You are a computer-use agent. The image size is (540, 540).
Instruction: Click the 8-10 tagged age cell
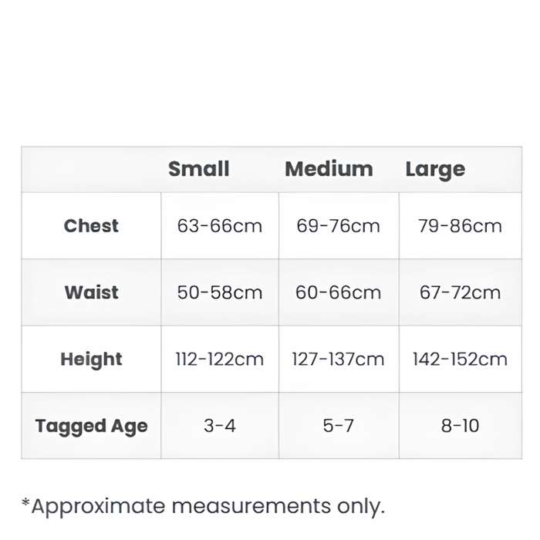click(460, 426)
